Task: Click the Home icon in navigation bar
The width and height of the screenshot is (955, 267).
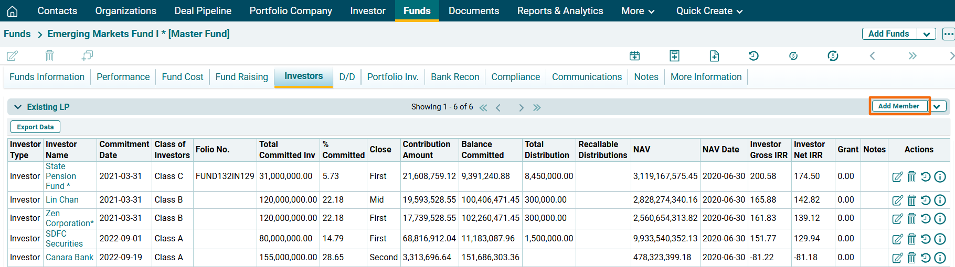Action: tap(12, 11)
